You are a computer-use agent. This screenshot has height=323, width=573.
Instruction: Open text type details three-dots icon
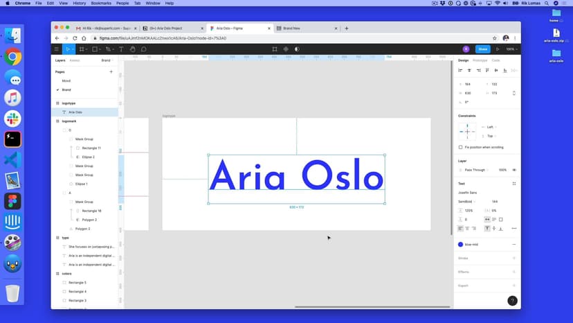(513, 228)
